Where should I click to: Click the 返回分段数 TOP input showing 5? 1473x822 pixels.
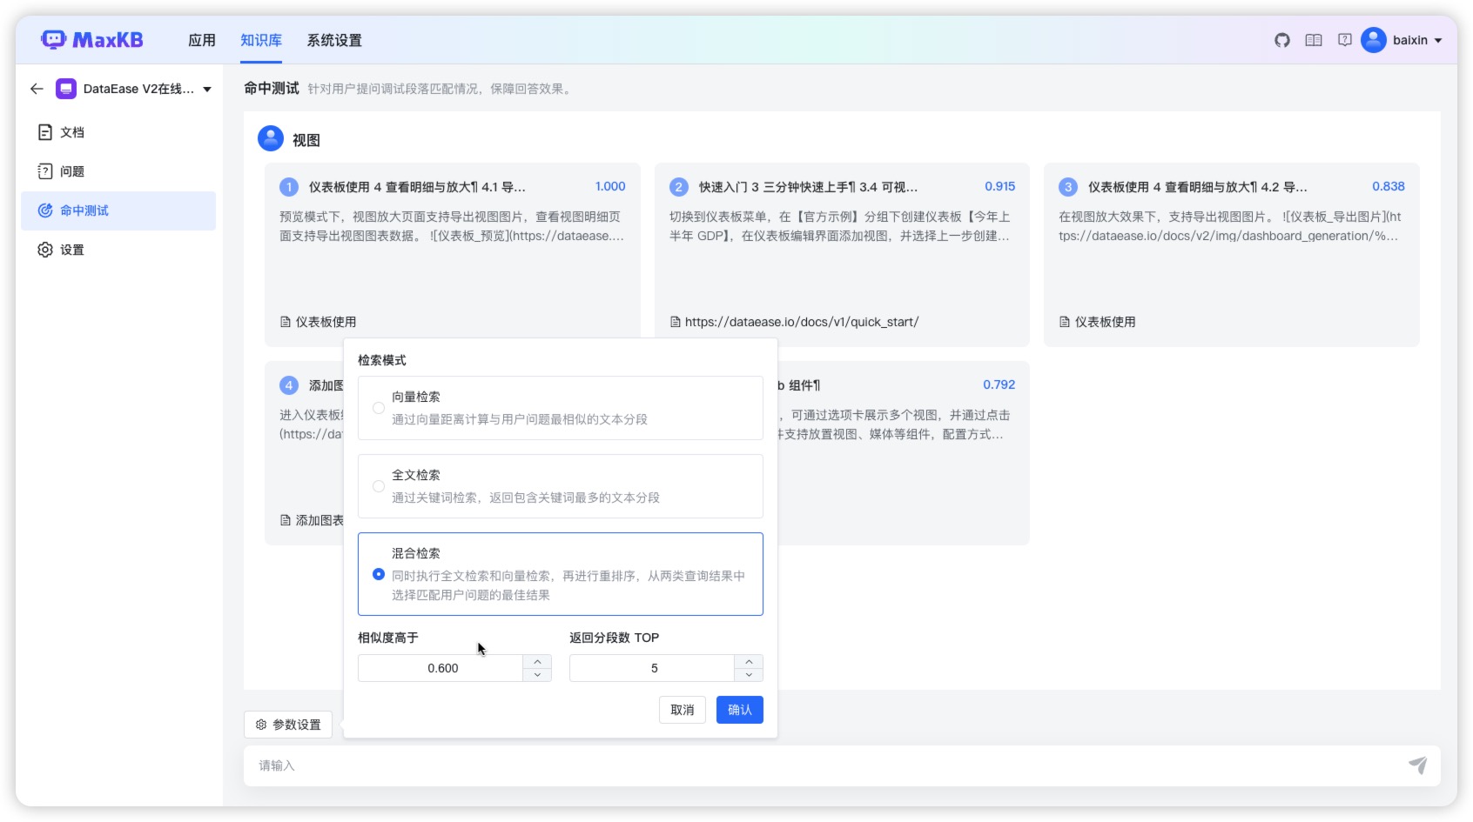pos(654,668)
